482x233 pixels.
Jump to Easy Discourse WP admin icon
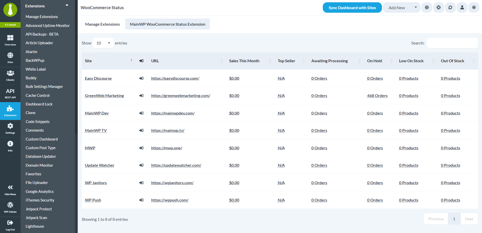tap(141, 78)
